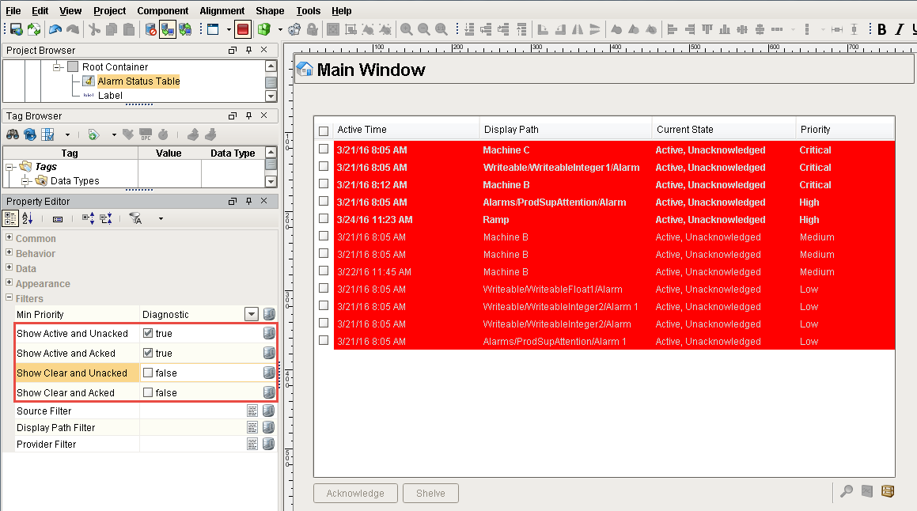
Task: Click the Shelve button
Action: pos(430,493)
